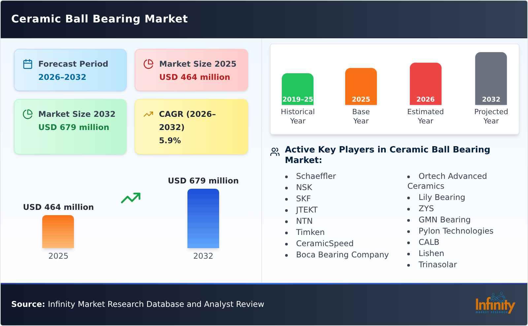
Task: Click the pie chart icon on Market Size 2032 card
Action: tap(28, 114)
